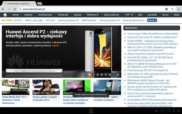Select slide 1 in the slider pager
Image resolution: width=182 pixels, height=114 pixels.
point(90,75)
